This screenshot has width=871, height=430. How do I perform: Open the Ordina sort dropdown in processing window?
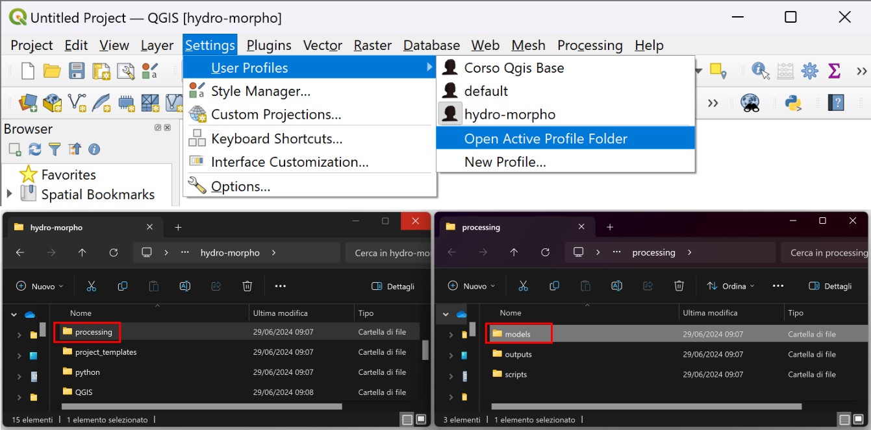(731, 286)
